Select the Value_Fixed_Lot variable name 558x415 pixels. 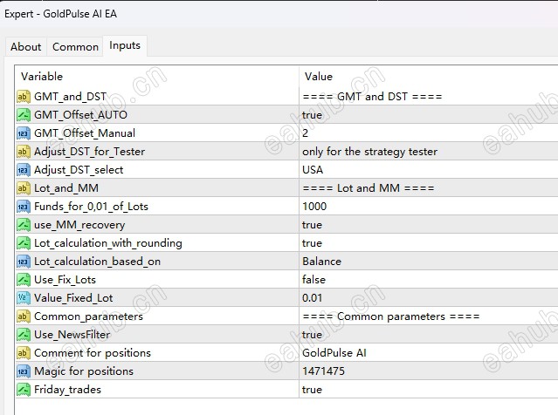73,298
